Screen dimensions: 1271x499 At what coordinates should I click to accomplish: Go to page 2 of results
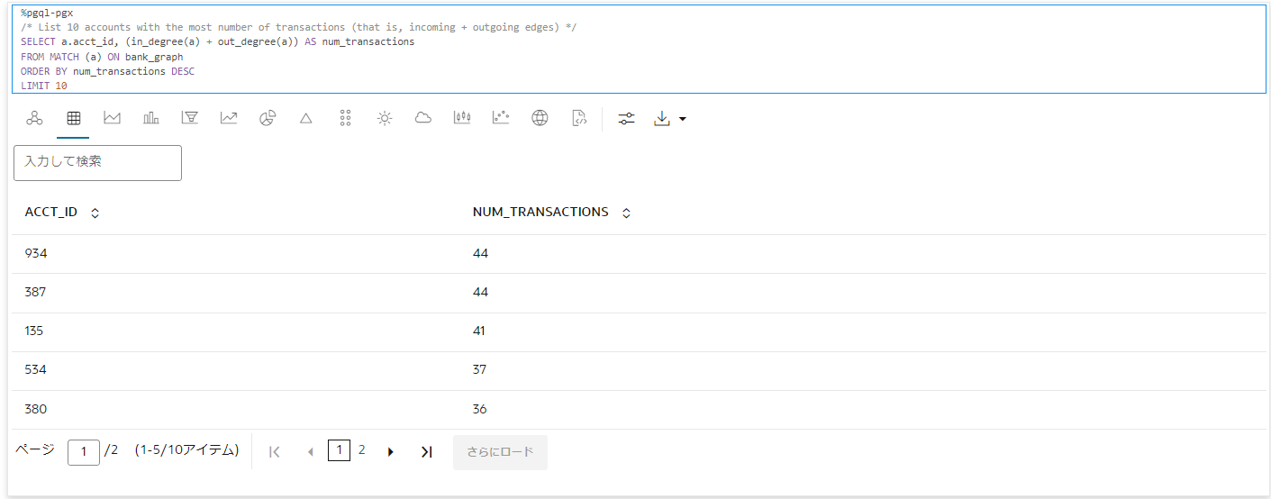361,450
